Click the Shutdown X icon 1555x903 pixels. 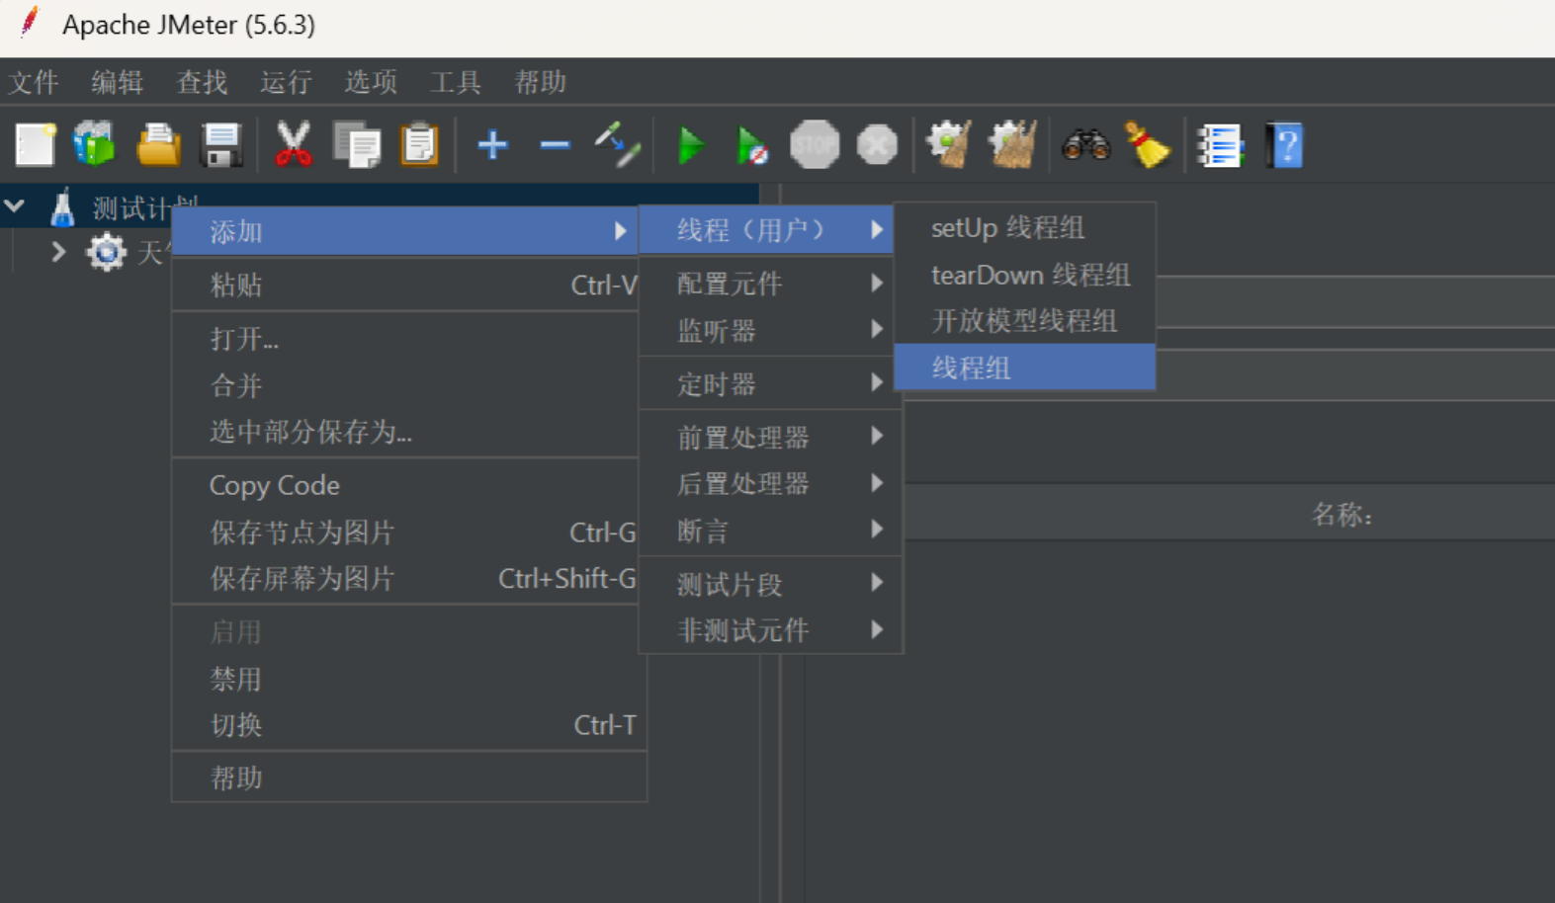877,146
